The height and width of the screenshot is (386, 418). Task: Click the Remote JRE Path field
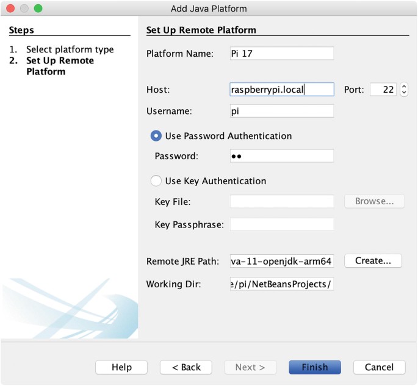(x=282, y=261)
